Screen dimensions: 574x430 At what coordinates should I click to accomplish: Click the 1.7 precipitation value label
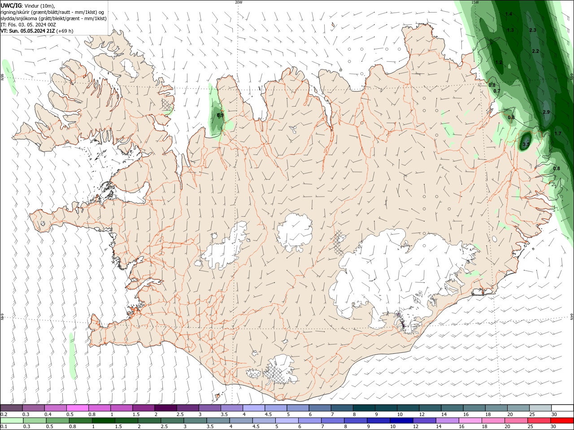(x=558, y=133)
